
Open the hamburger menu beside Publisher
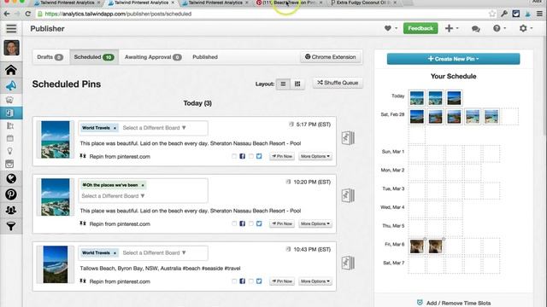[x=11, y=28]
